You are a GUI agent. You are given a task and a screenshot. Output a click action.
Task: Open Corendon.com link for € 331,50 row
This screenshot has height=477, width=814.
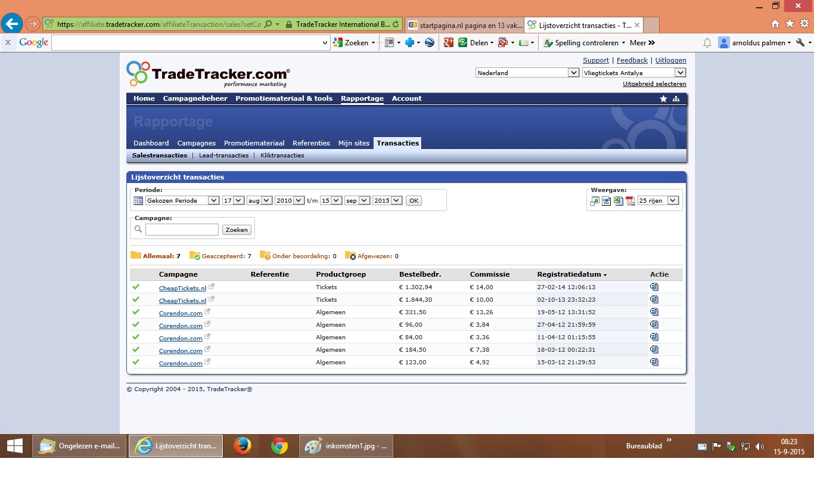coord(181,314)
